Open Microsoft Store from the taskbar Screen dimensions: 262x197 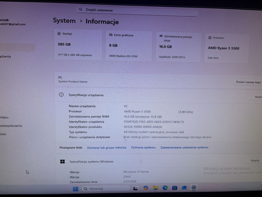[175, 188]
